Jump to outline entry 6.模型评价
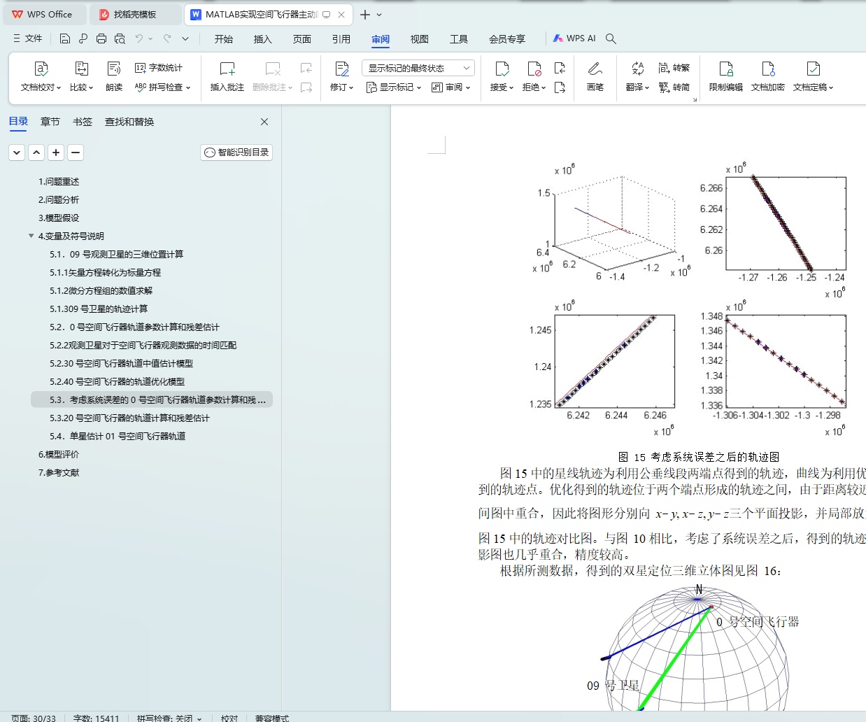Screen dimensions: 866x722 [x=59, y=454]
